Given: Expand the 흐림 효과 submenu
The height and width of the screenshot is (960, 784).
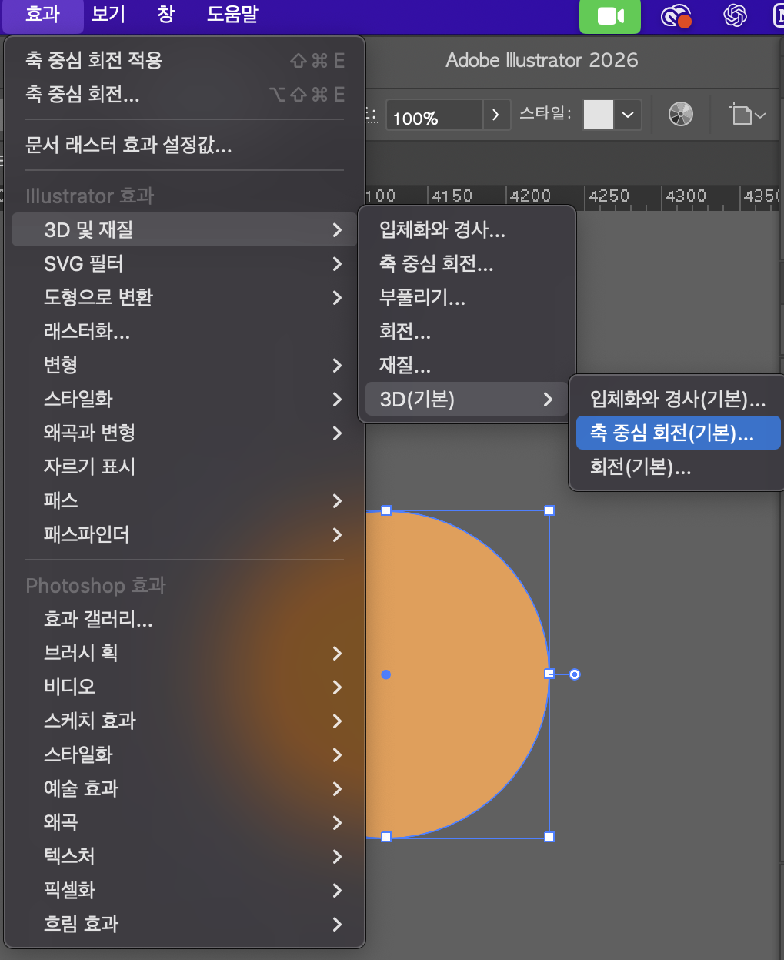Looking at the screenshot, I should (x=185, y=924).
